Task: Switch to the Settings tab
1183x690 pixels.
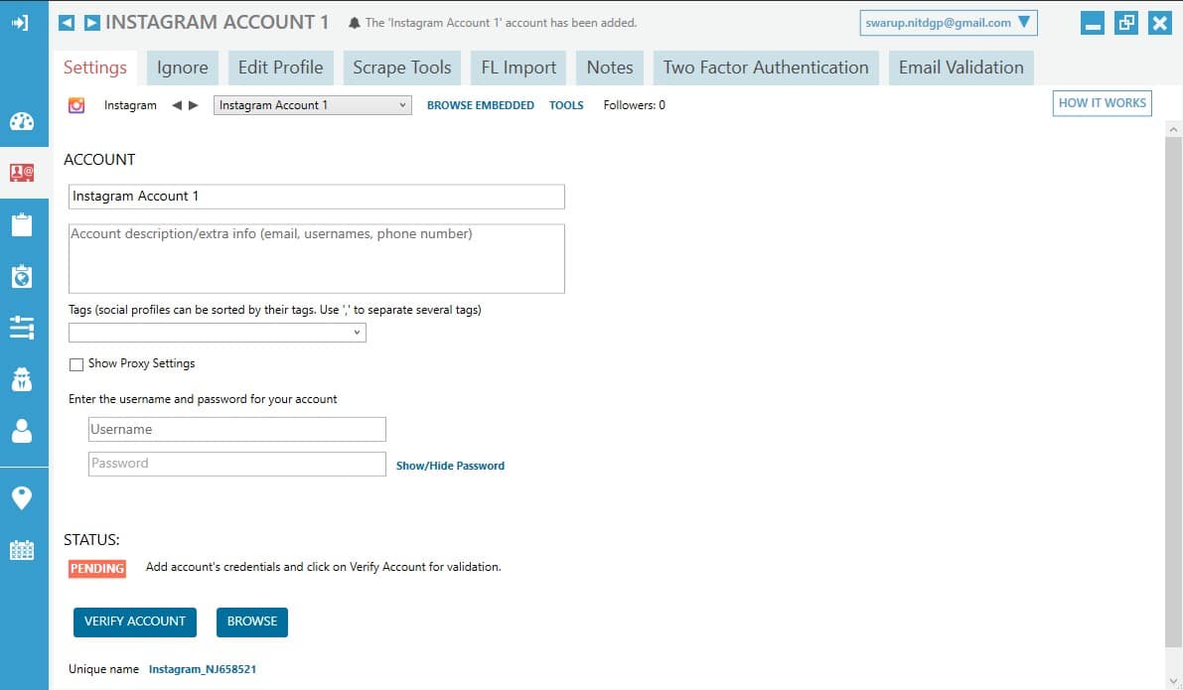Action: [x=95, y=68]
